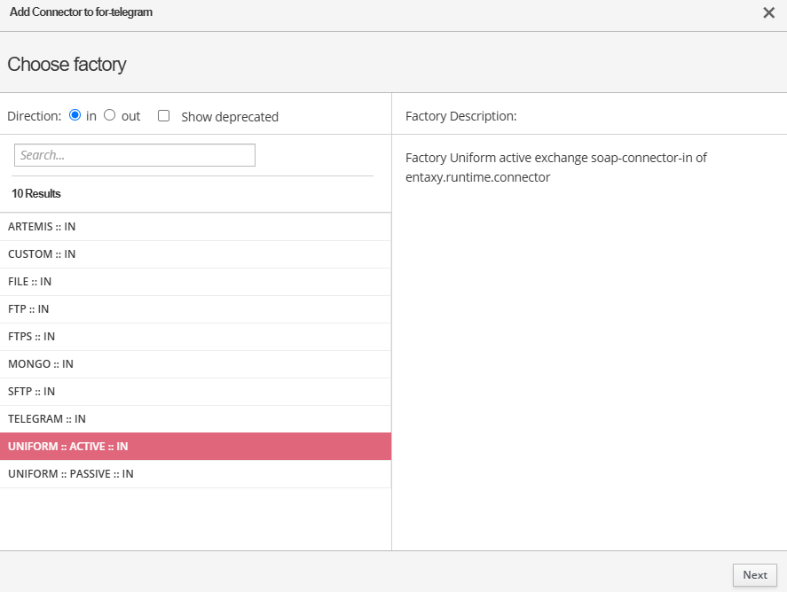Choose FILE :: IN from the list
The width and height of the screenshot is (787, 592).
pyautogui.click(x=30, y=282)
